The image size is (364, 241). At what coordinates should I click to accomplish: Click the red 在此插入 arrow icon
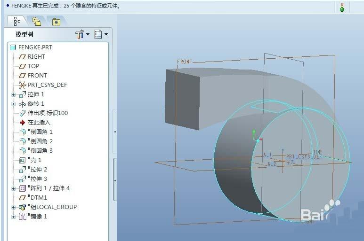tap(23, 123)
